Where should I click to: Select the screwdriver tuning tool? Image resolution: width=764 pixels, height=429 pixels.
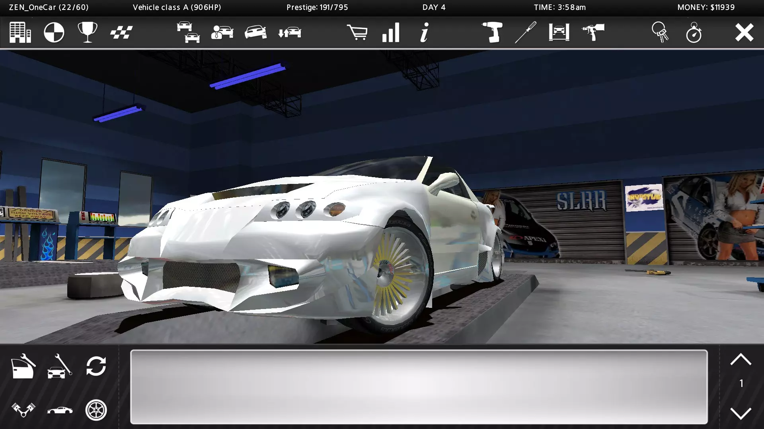[x=525, y=33]
